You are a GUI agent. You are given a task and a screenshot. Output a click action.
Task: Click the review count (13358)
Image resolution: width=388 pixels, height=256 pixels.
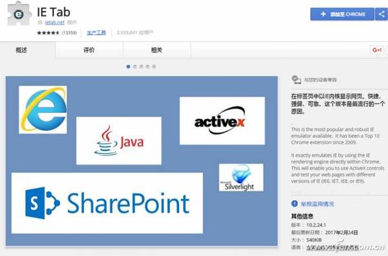click(69, 32)
